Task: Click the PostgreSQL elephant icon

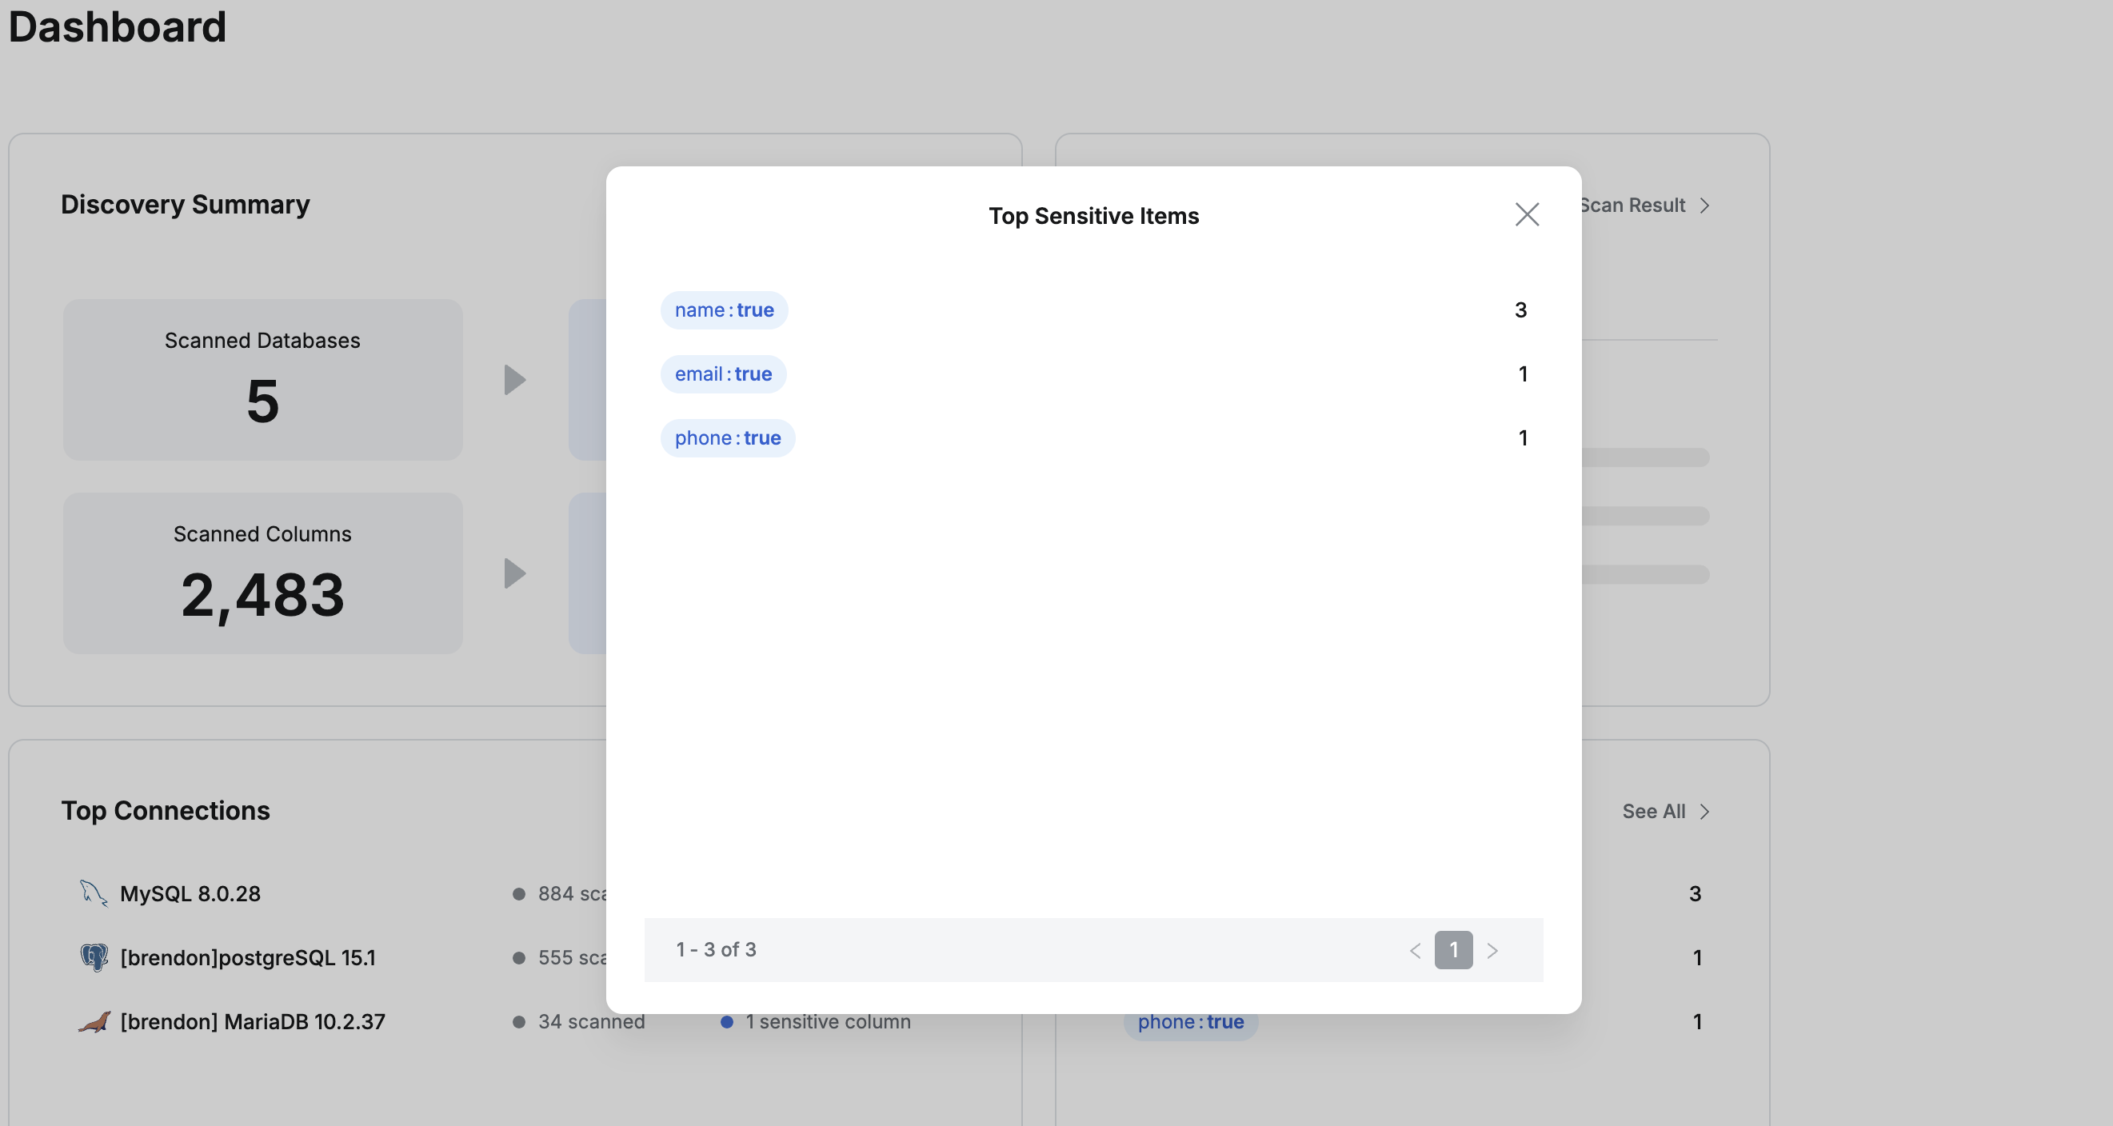Action: (x=94, y=957)
